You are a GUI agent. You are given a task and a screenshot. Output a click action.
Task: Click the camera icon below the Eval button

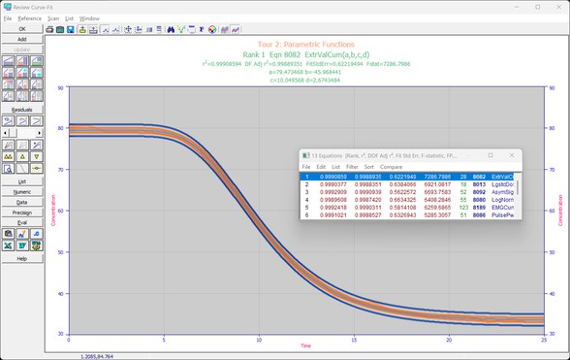(8, 234)
